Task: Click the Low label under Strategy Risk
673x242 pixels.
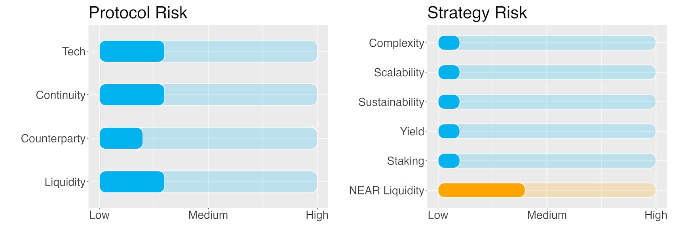Action: coord(438,215)
